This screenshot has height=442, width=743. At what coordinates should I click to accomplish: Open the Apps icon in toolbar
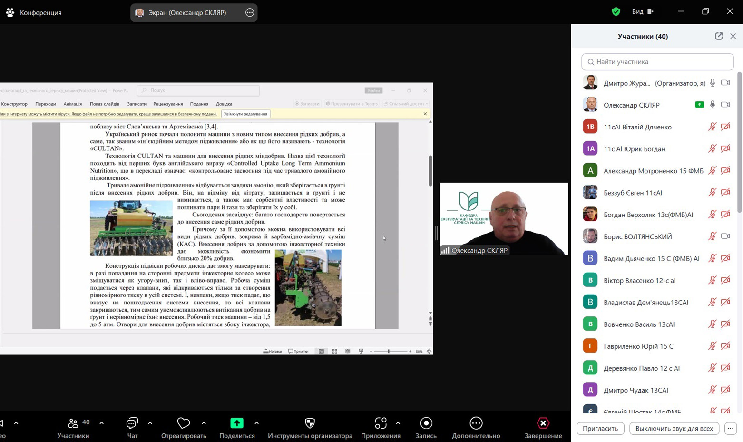pyautogui.click(x=381, y=423)
